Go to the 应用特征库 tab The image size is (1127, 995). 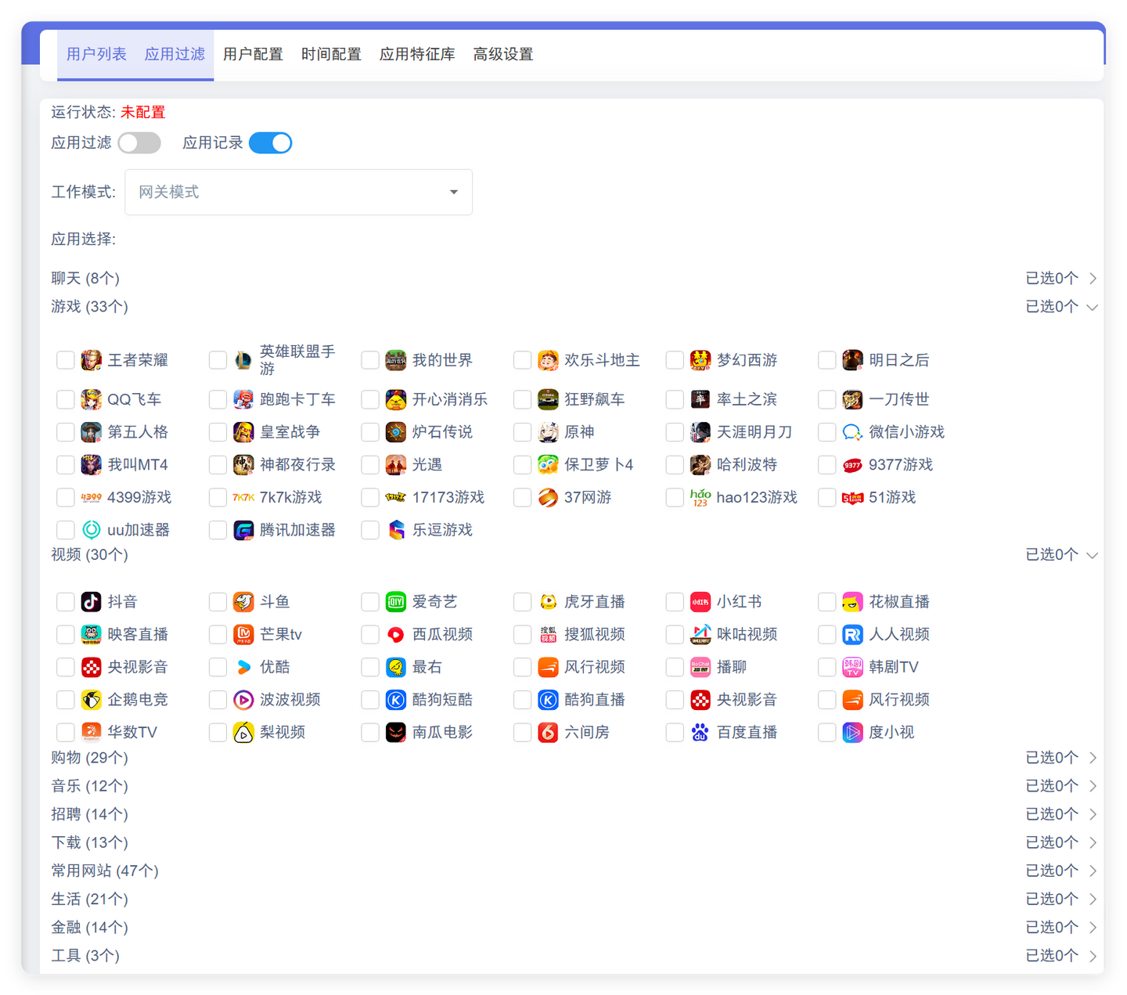tap(417, 55)
